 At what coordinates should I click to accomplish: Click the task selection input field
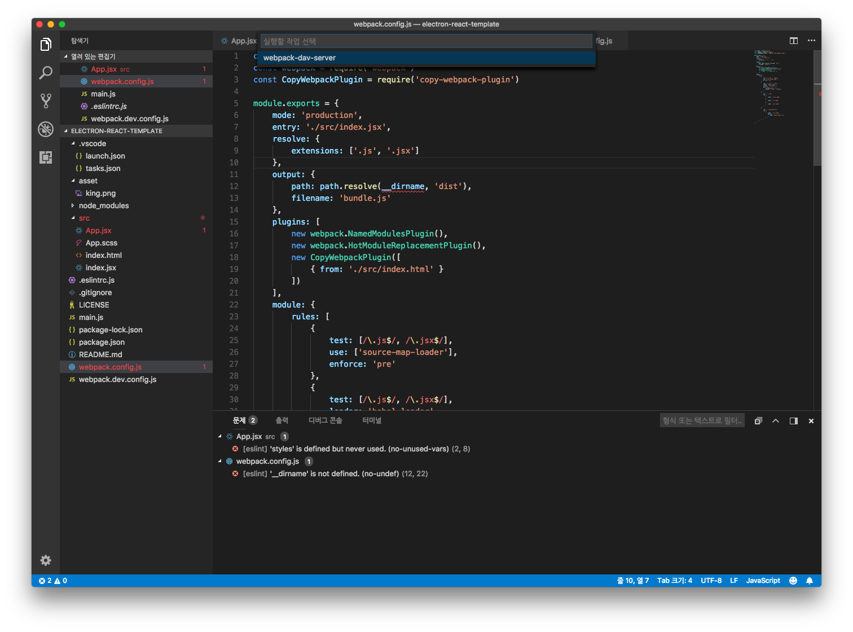[x=426, y=41]
